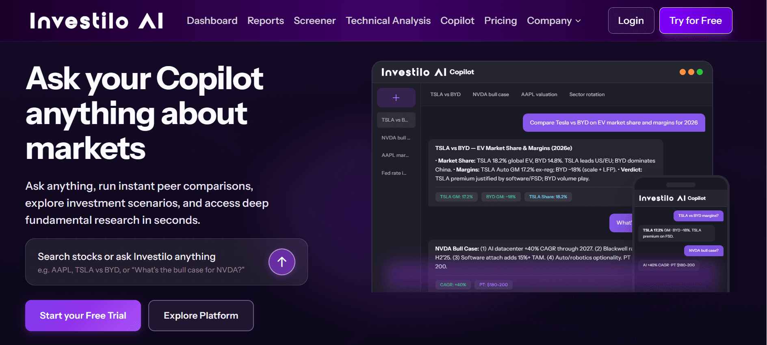Select the Sector rotation suggestion tab
Viewport: 767px width, 345px height.
[587, 94]
